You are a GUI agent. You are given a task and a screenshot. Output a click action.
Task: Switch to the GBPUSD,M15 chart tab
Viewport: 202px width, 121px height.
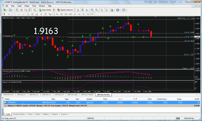[8, 95]
